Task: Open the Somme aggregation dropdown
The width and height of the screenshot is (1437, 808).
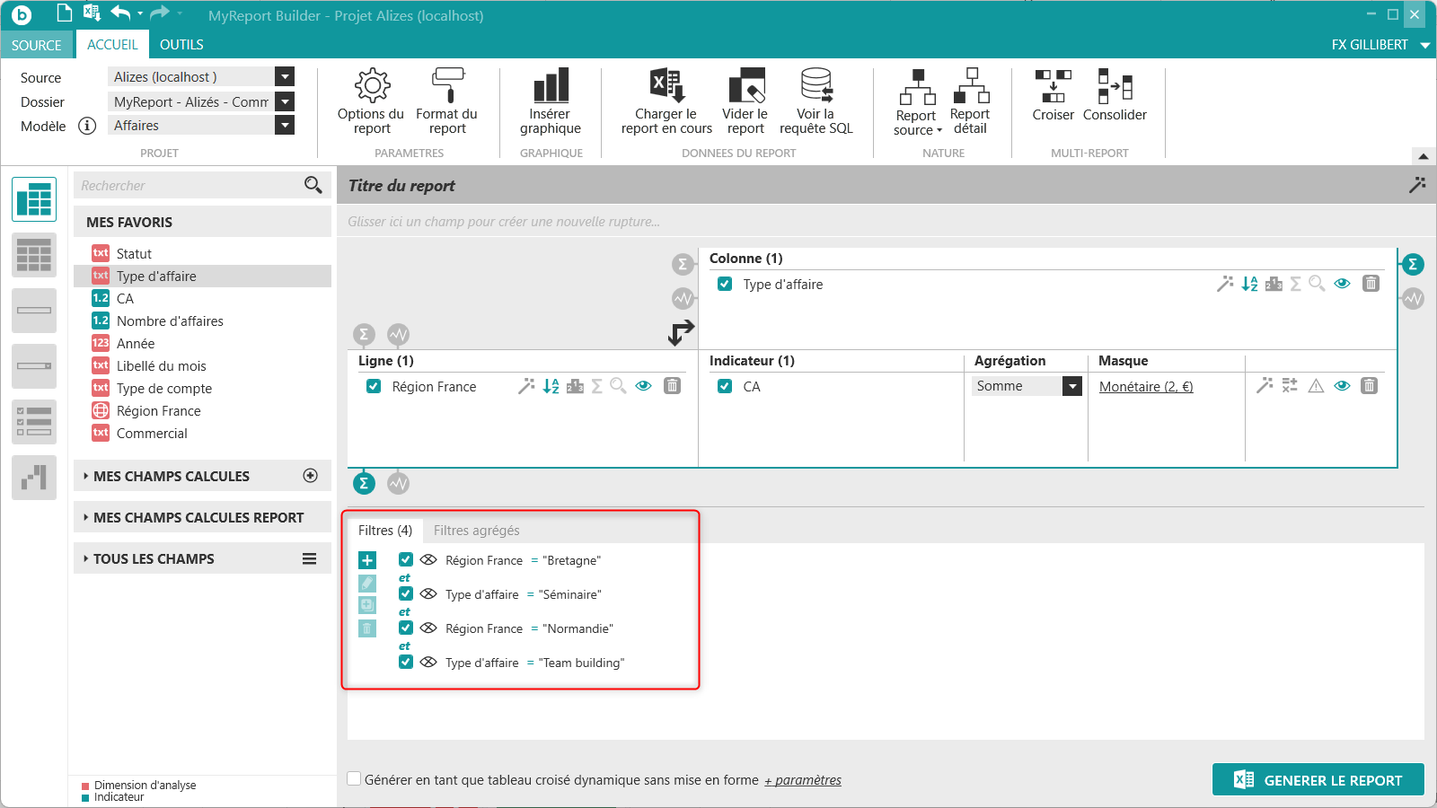Action: 1071,386
